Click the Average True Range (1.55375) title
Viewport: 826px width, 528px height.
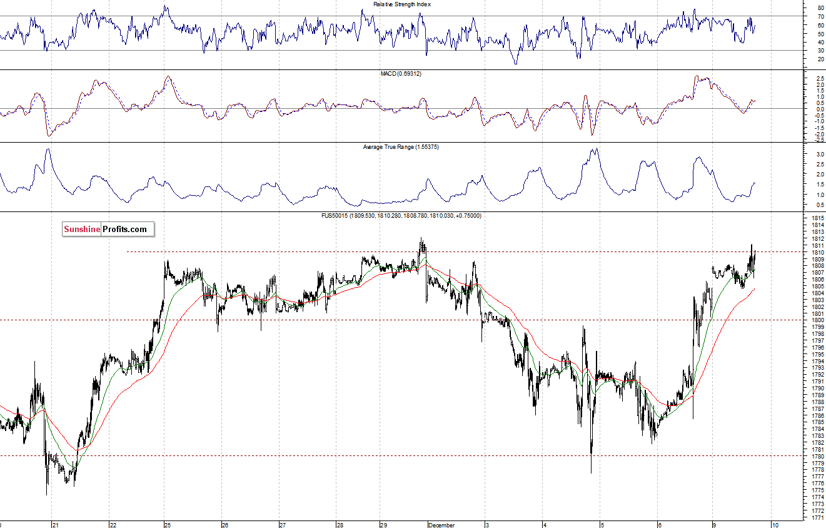coord(402,146)
